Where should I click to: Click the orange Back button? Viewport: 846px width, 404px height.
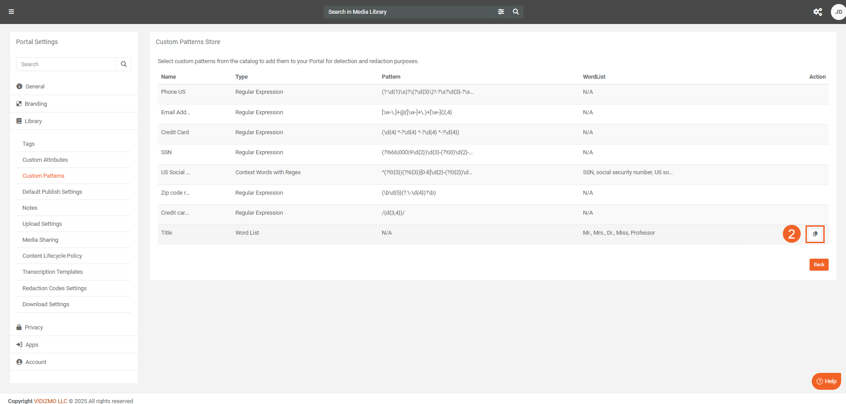[818, 265]
